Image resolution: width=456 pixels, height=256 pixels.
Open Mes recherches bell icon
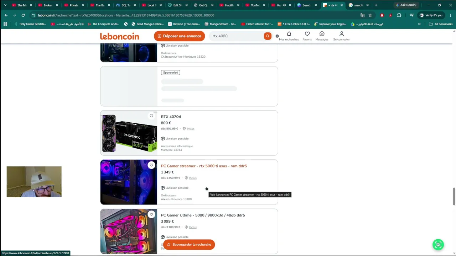coord(289,36)
